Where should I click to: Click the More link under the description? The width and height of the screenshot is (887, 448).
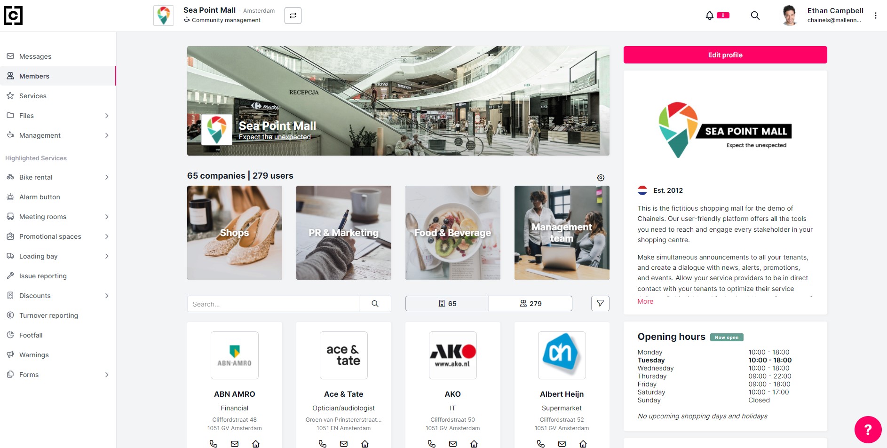pos(645,301)
